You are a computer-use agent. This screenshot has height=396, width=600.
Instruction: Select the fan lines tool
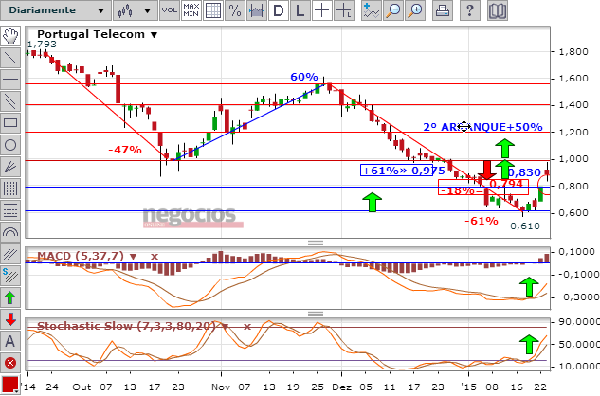point(10,167)
